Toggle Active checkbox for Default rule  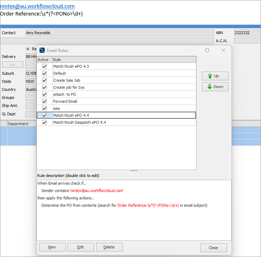[x=45, y=73]
